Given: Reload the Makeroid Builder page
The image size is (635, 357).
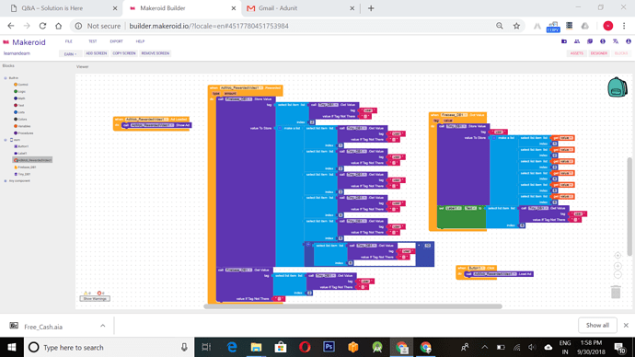Looking at the screenshot, I should click(x=42, y=26).
